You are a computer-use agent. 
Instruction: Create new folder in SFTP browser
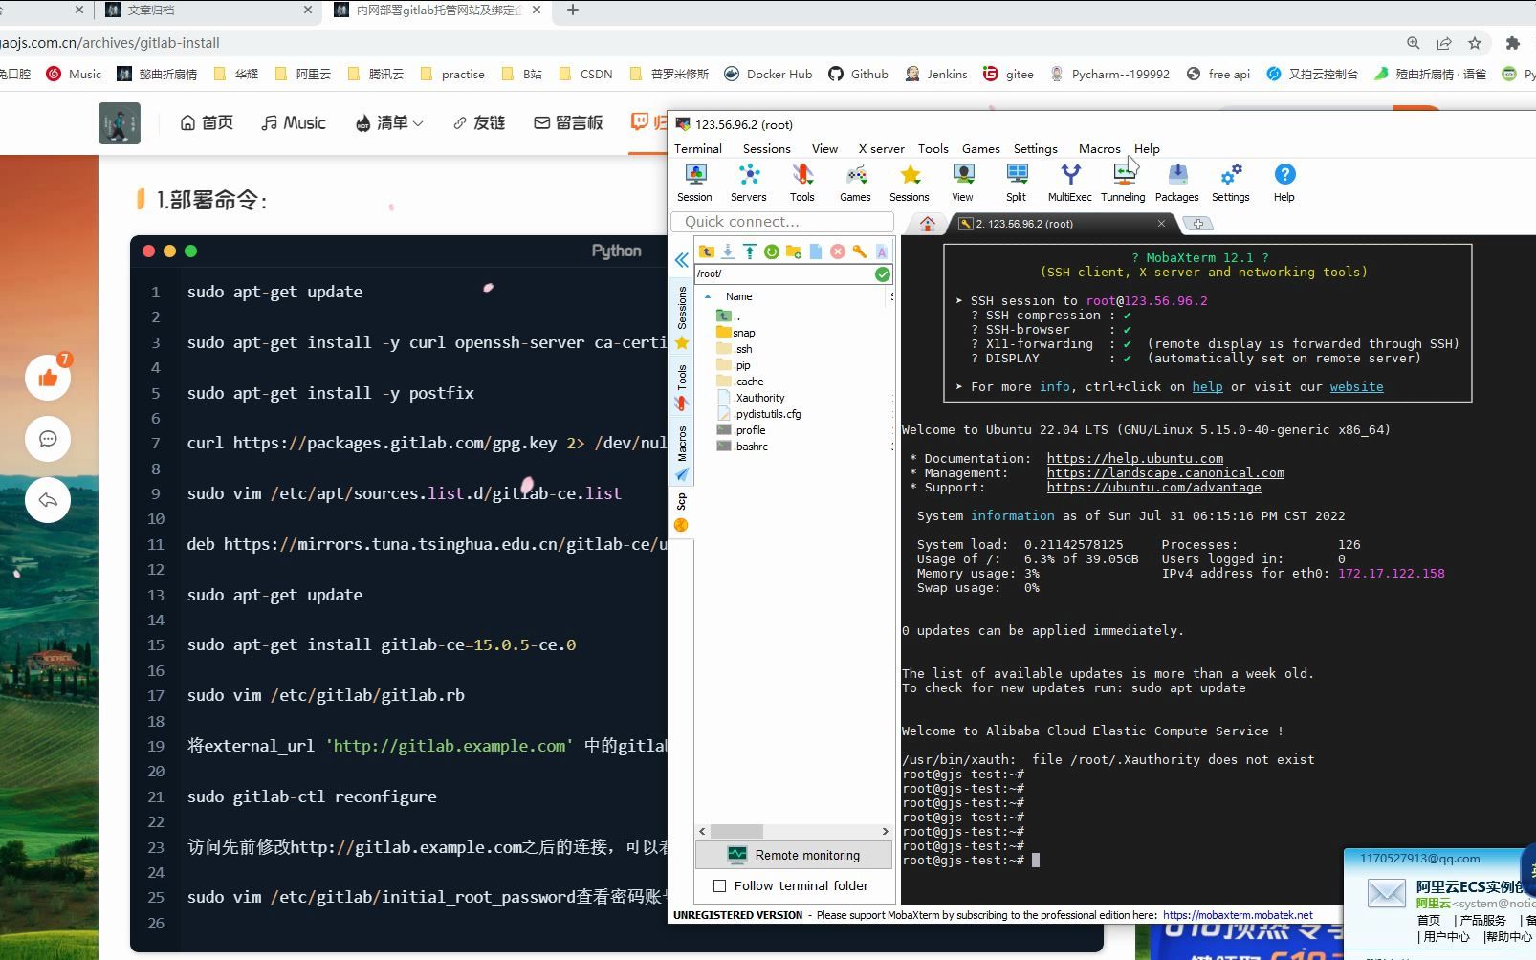(794, 251)
